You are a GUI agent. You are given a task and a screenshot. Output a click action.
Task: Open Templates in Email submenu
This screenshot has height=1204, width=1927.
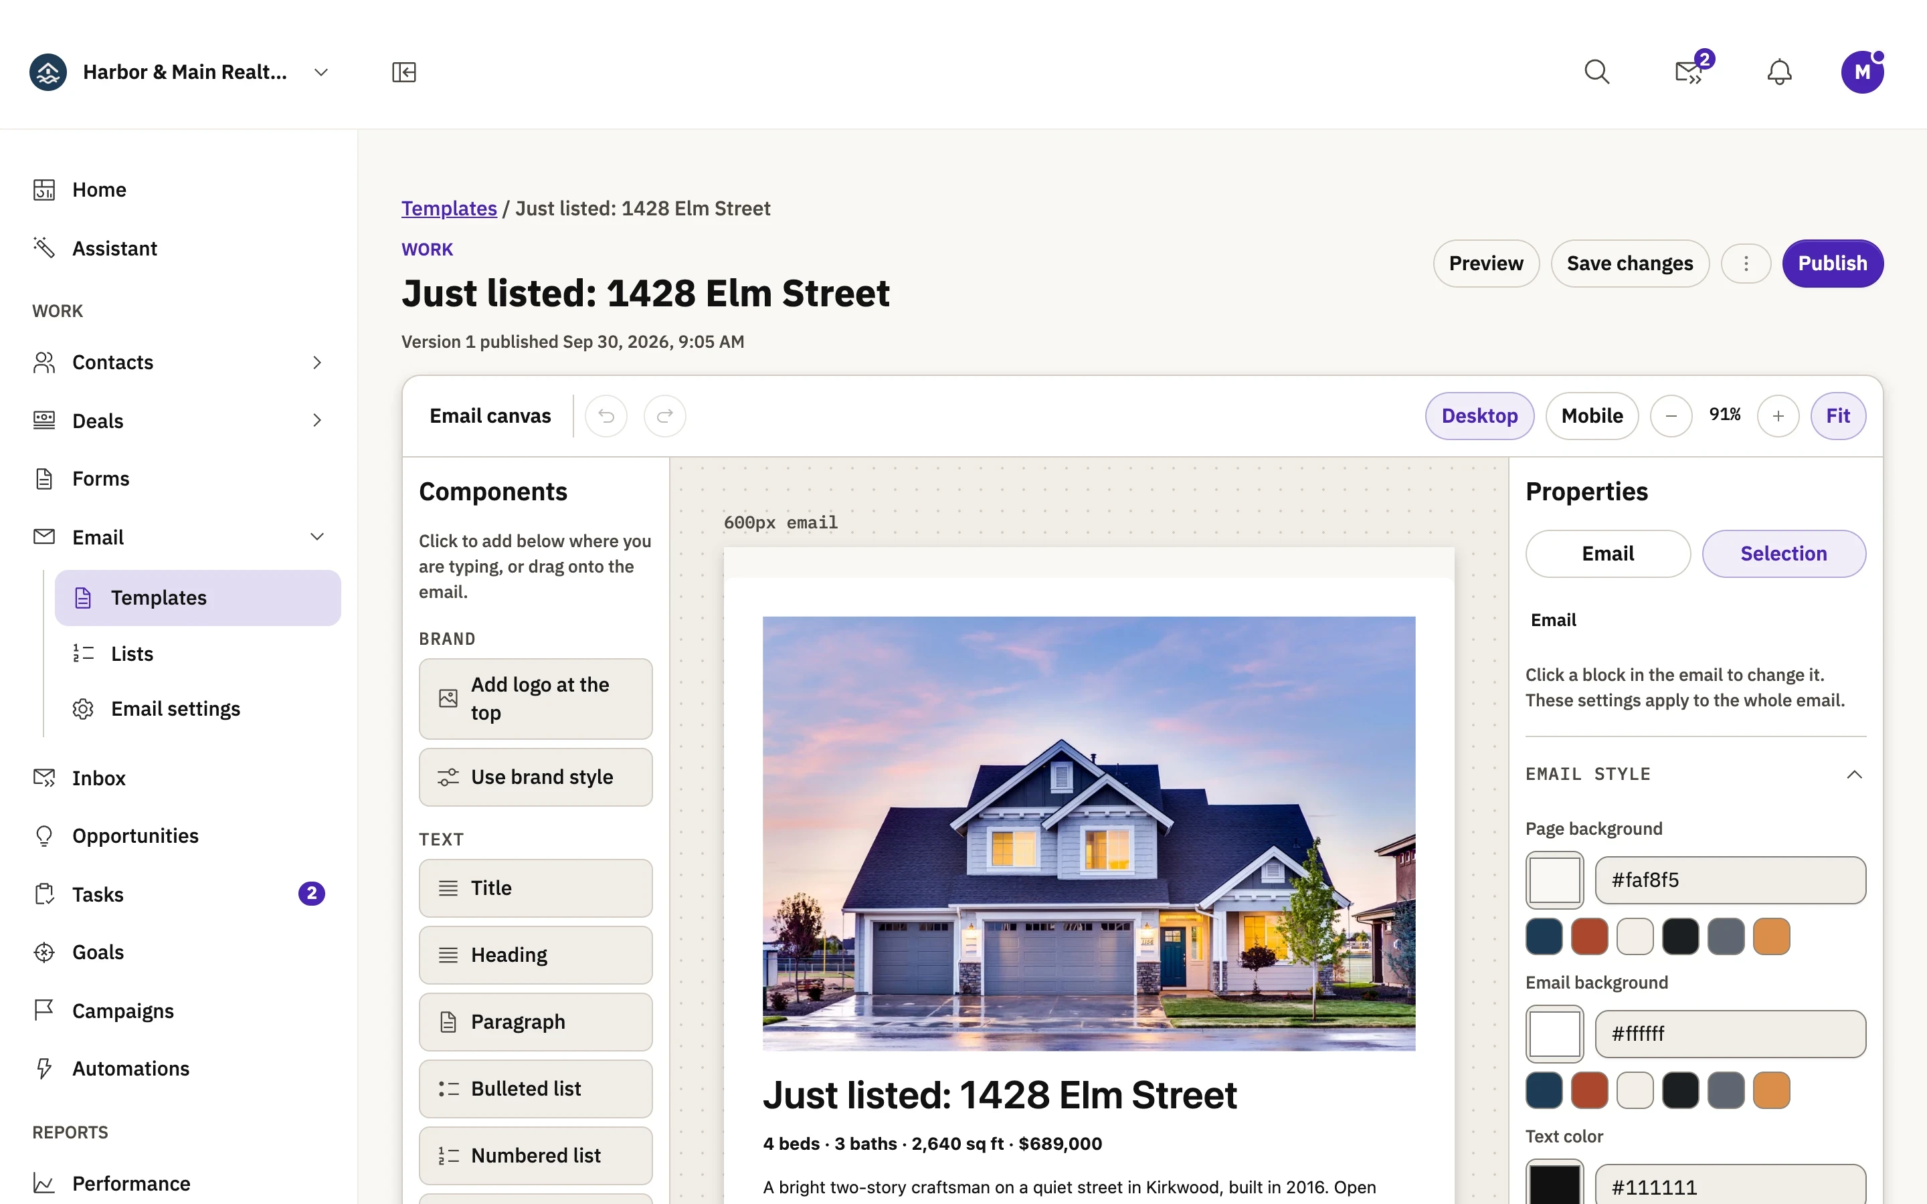tap(197, 597)
